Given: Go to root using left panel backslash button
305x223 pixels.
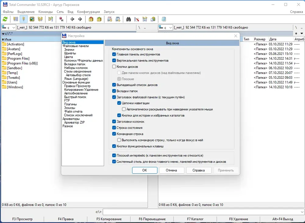Looking at the screenshot, I should [x=139, y=28].
